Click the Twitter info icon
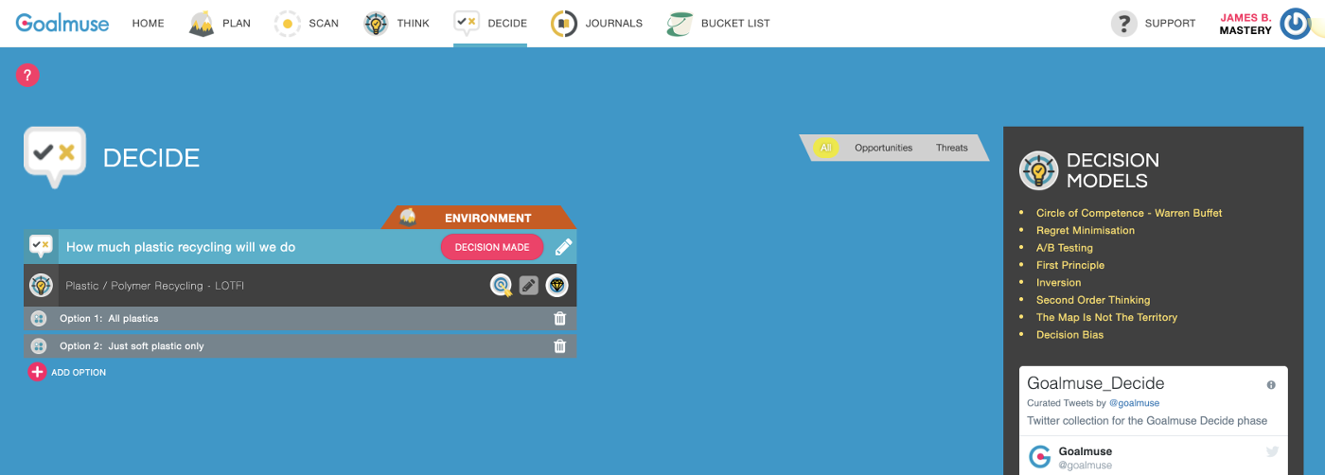 coord(1271,385)
